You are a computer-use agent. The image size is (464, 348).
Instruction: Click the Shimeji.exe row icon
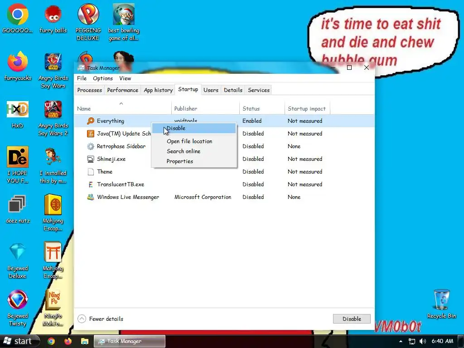[x=91, y=159]
